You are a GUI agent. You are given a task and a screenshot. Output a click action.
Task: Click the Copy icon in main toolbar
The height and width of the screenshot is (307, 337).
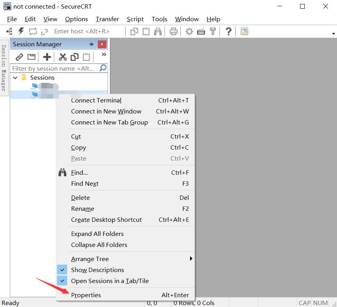tap(134, 31)
